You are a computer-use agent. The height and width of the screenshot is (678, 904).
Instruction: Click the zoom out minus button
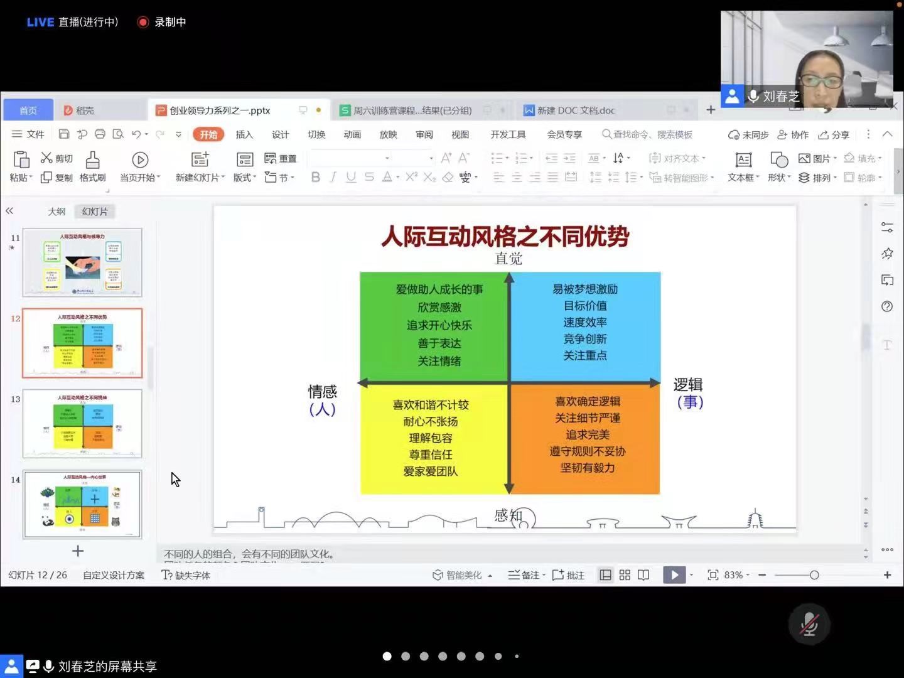pos(762,575)
